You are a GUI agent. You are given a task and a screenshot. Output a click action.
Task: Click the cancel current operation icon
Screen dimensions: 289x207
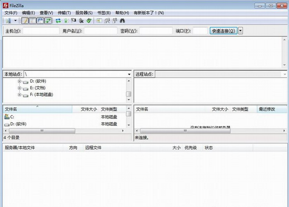(x=74, y=20)
